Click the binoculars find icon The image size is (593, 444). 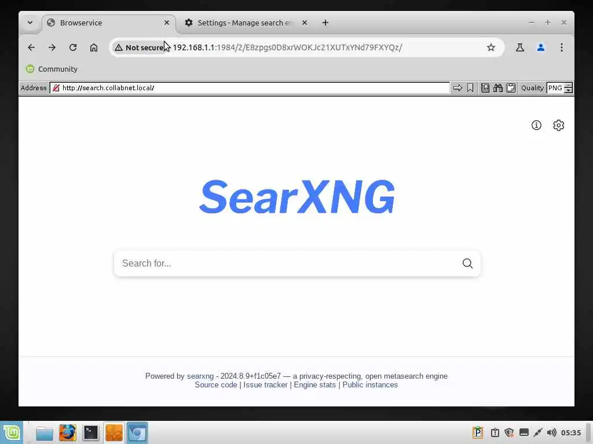tap(498, 88)
